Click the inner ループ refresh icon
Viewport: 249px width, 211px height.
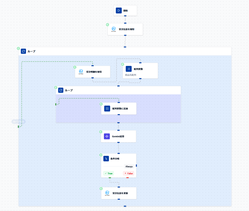[61, 90]
